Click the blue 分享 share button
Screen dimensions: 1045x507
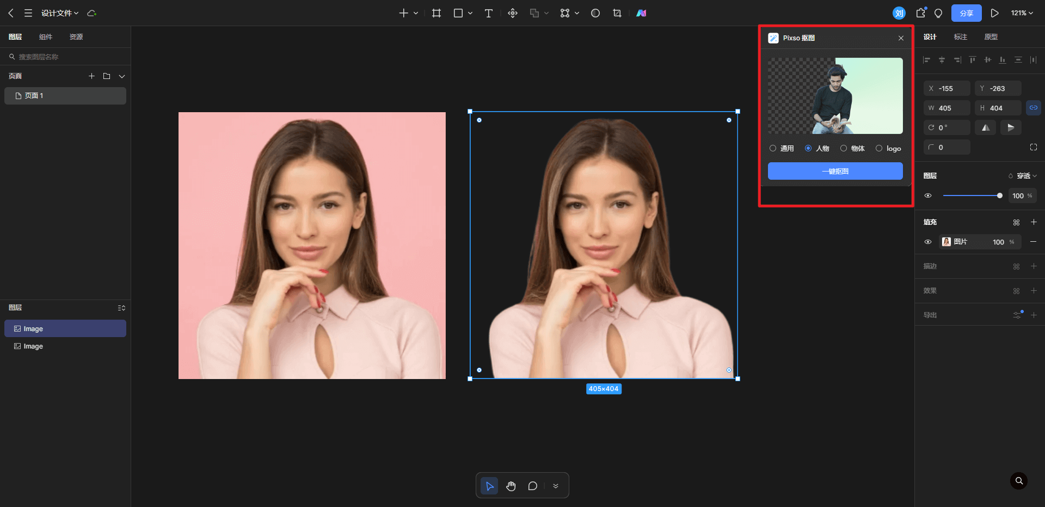click(966, 13)
